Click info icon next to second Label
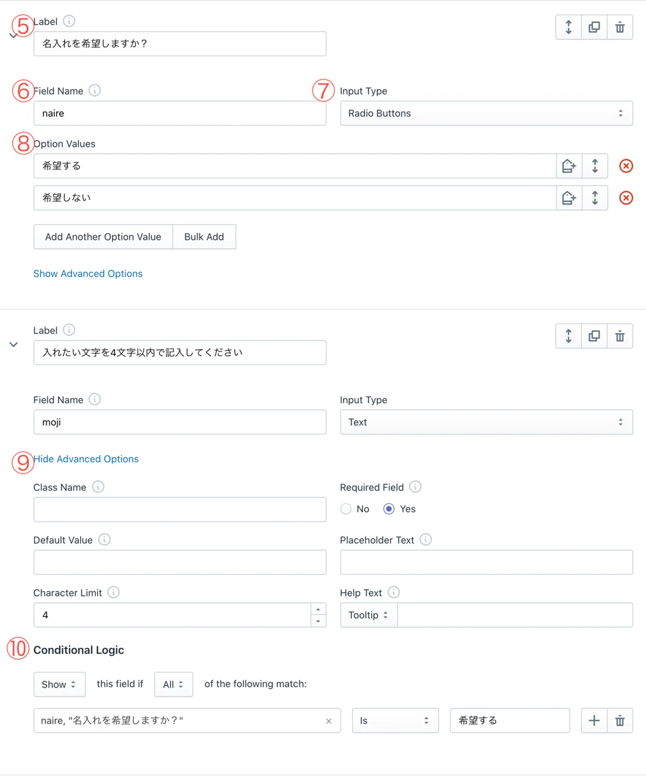This screenshot has width=646, height=776. [x=69, y=330]
